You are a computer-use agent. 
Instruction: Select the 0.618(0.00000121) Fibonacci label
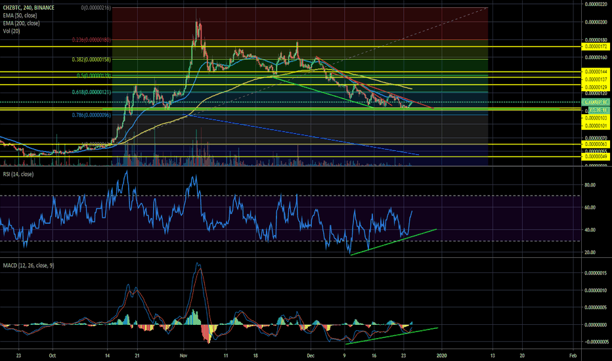coord(91,92)
